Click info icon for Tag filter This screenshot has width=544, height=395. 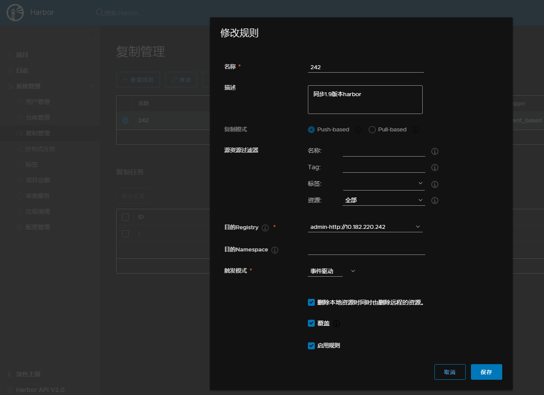(434, 167)
